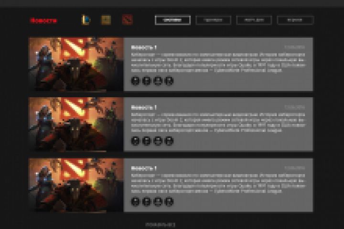Click second round share icon in bottom news card

(x=147, y=201)
